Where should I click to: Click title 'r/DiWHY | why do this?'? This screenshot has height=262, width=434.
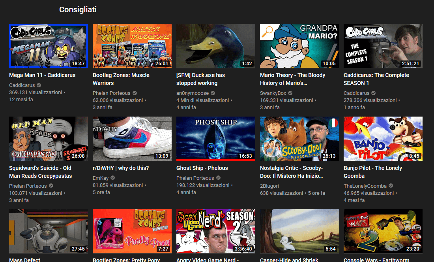click(x=121, y=168)
